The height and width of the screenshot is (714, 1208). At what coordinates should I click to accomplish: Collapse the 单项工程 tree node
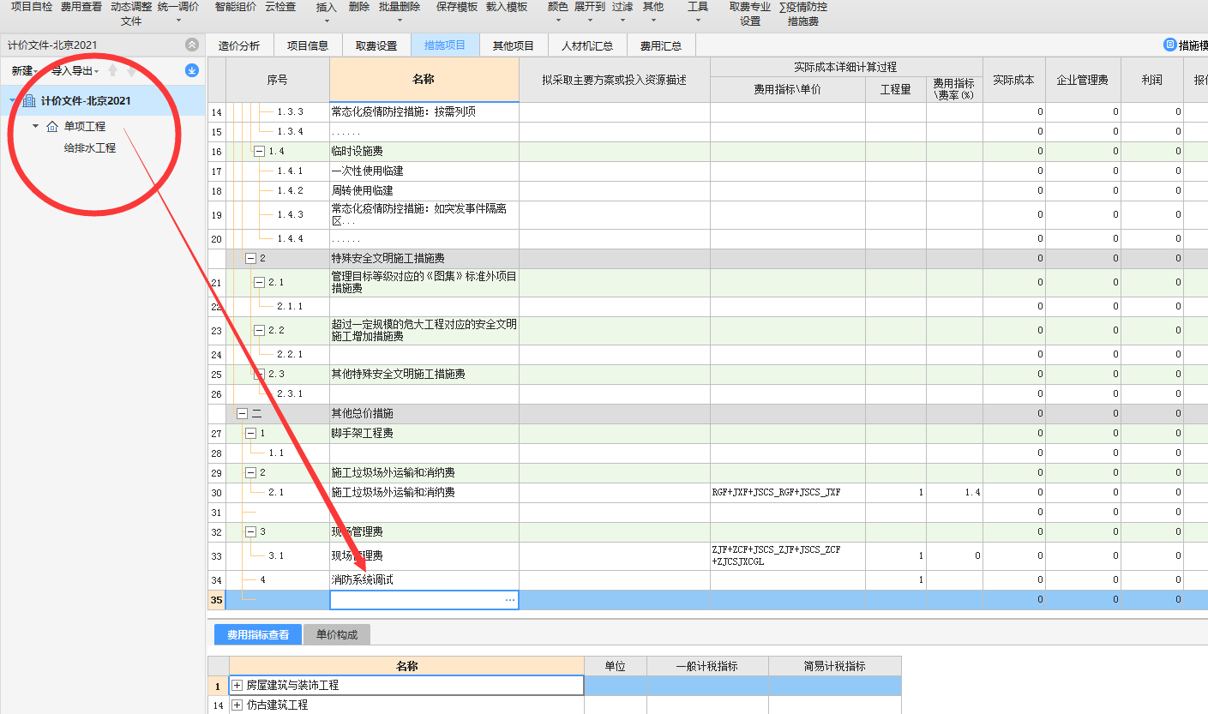point(35,127)
